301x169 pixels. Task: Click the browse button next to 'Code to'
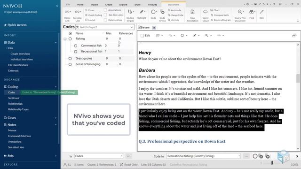point(246,156)
